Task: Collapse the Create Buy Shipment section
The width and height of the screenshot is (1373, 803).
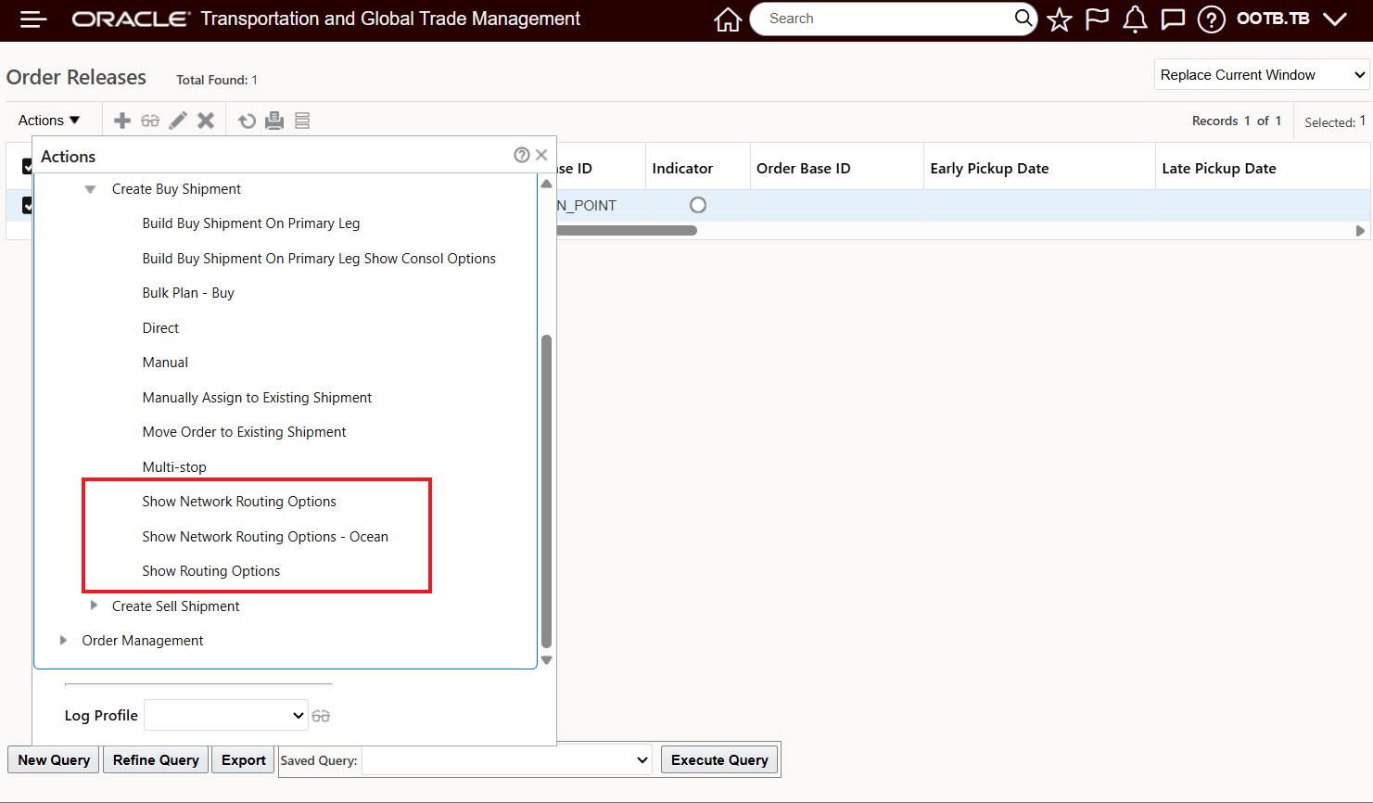Action: tap(90, 188)
